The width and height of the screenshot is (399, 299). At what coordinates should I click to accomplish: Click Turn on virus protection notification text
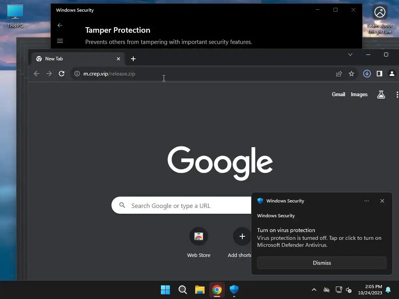pos(286,230)
